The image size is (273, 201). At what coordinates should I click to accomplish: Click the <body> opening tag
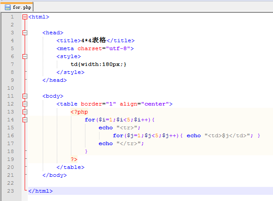[53, 96]
